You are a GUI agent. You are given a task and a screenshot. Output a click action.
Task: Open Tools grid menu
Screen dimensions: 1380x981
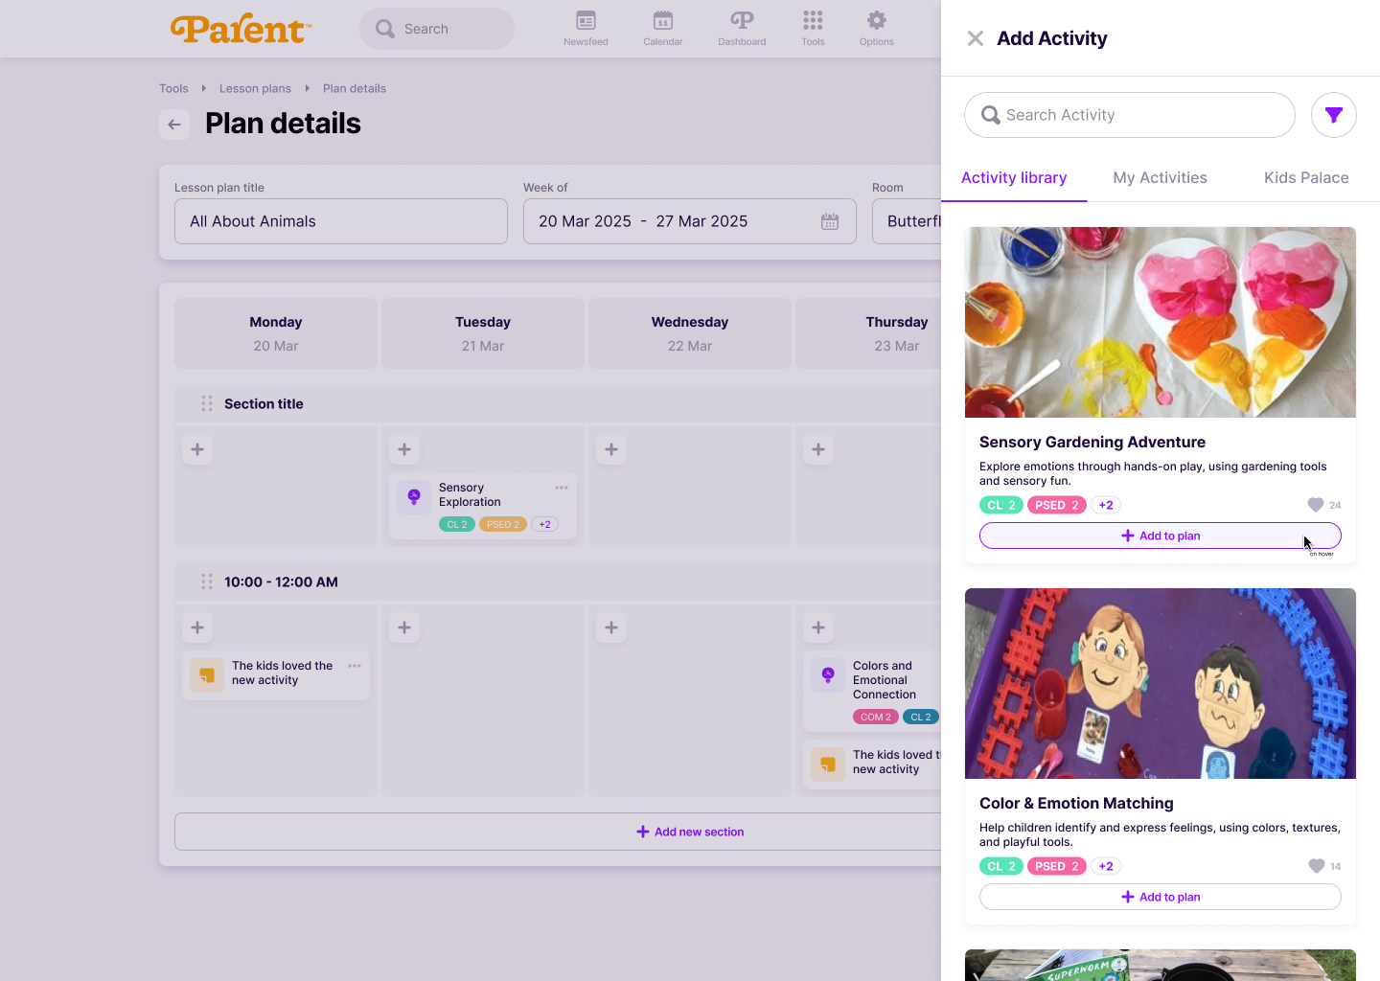813,29
